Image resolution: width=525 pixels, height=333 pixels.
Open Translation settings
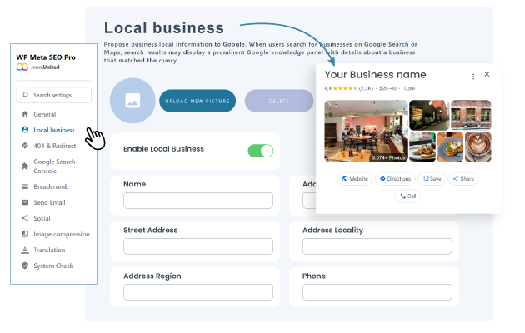49,250
